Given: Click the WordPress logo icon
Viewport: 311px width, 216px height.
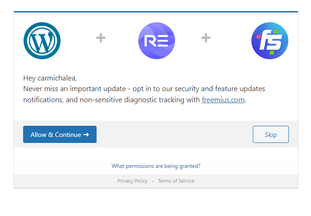Looking at the screenshot, I should click(x=42, y=41).
